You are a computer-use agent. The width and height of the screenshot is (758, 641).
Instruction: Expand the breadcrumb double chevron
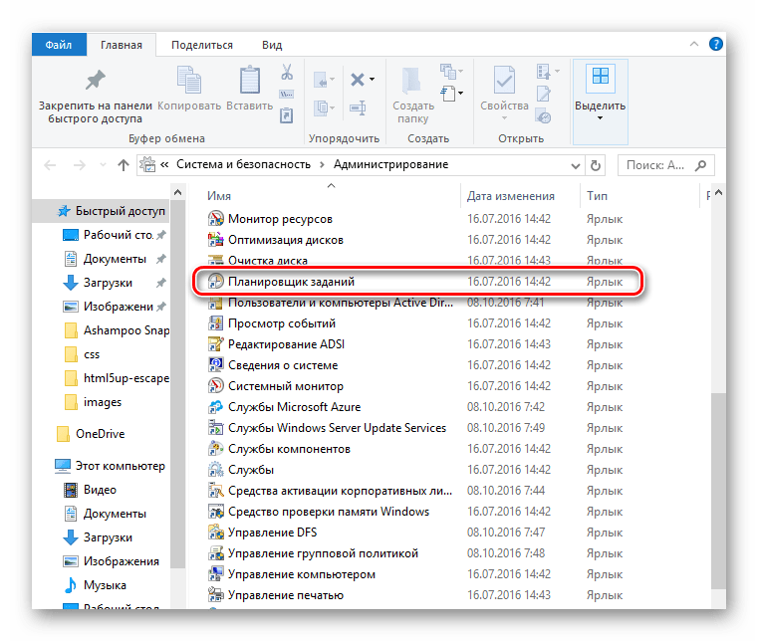coord(164,164)
